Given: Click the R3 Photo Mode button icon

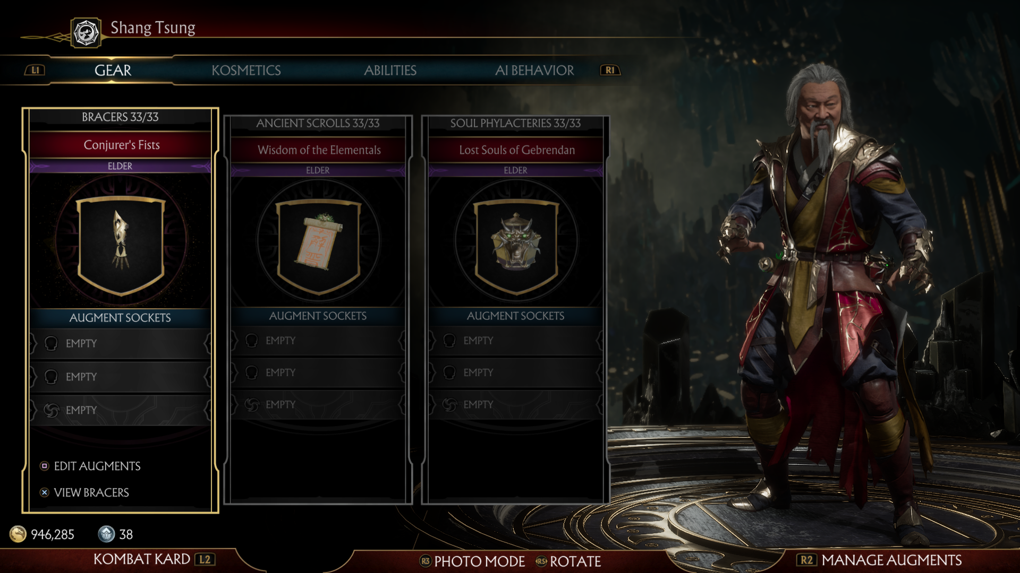Looking at the screenshot, I should pos(425,561).
